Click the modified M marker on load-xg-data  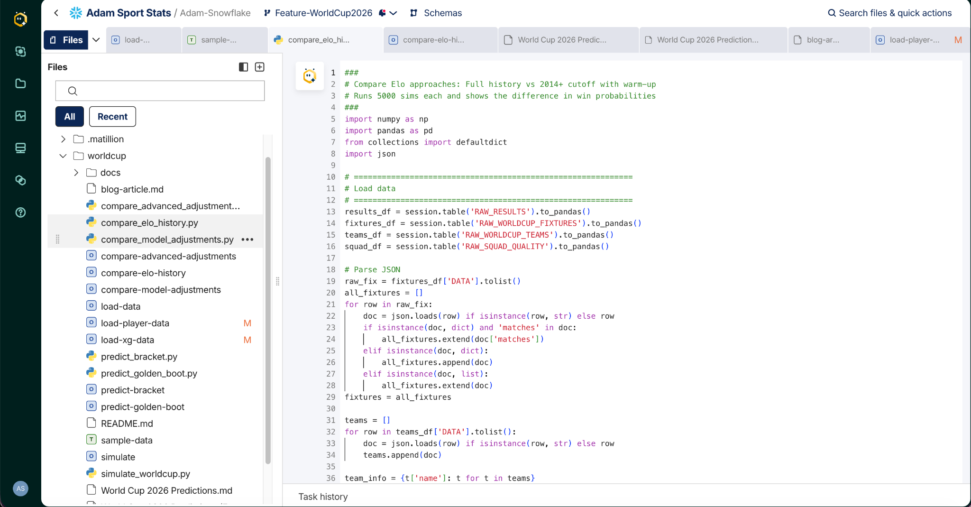(x=247, y=340)
